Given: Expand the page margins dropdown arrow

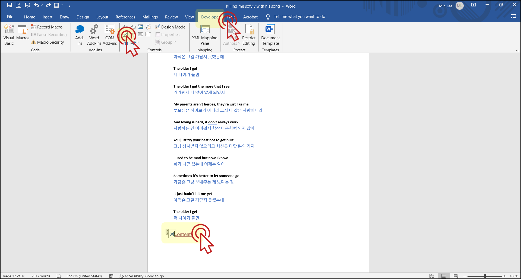Looking at the screenshot, I should pos(62,5).
